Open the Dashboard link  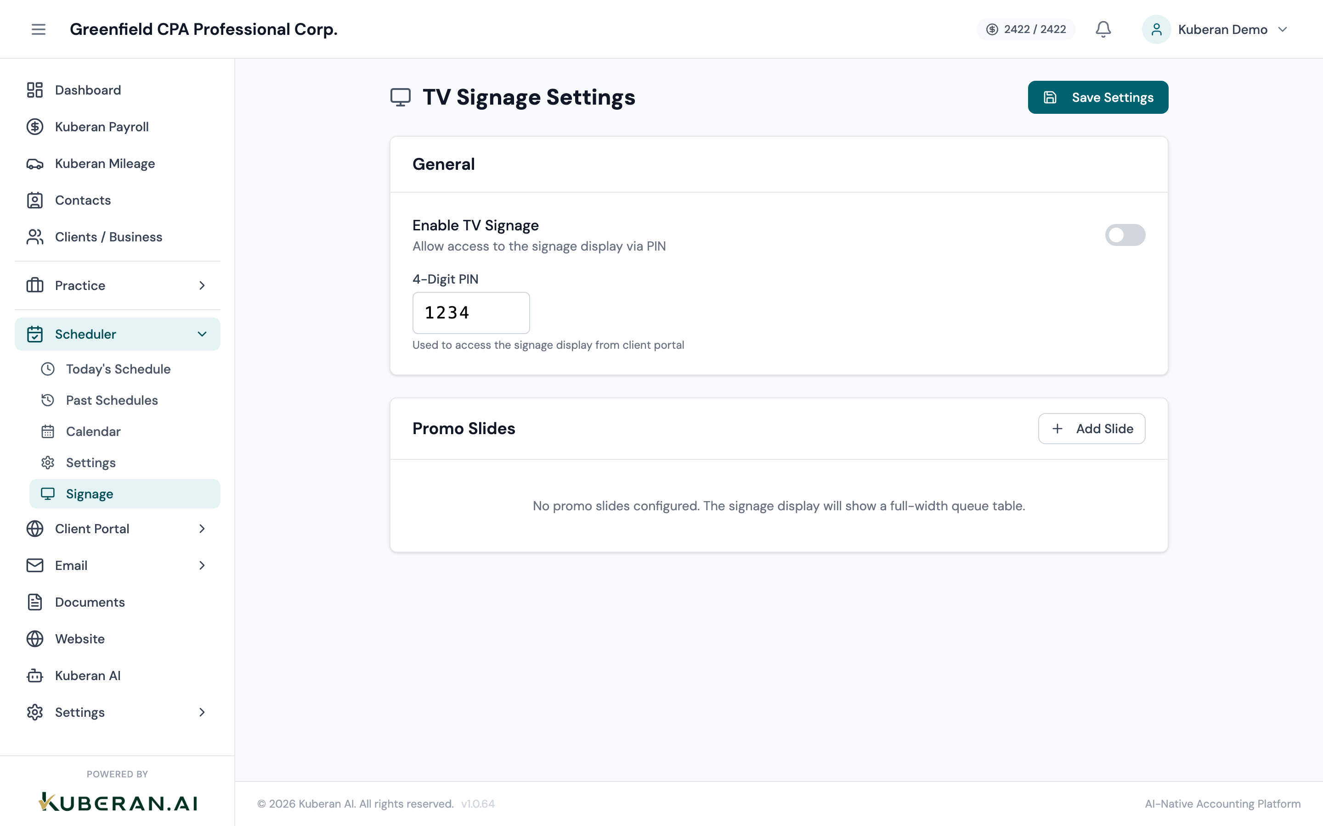click(118, 90)
